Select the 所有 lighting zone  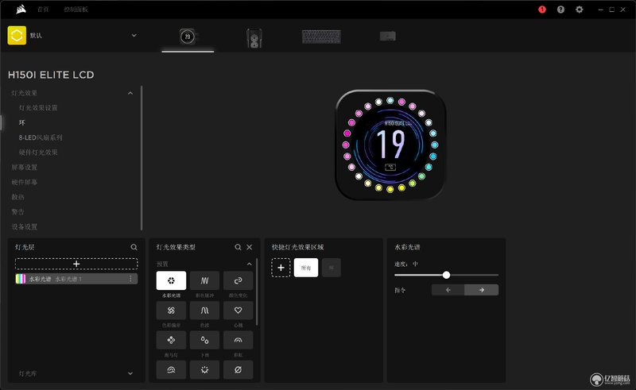(x=306, y=268)
